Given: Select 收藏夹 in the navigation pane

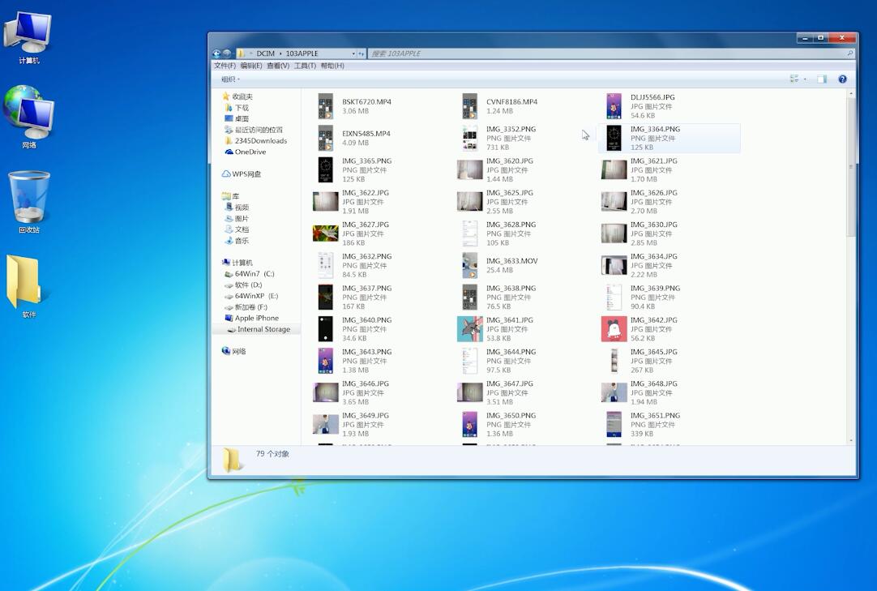Looking at the screenshot, I should click(x=237, y=96).
